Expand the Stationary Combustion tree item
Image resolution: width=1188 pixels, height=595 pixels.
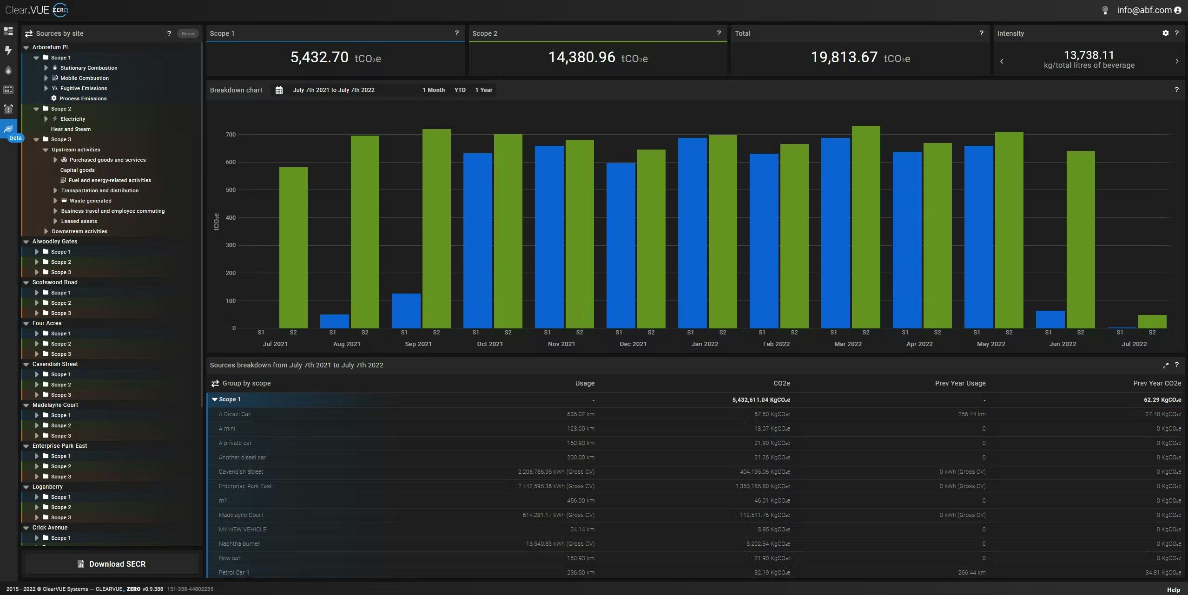tap(46, 68)
